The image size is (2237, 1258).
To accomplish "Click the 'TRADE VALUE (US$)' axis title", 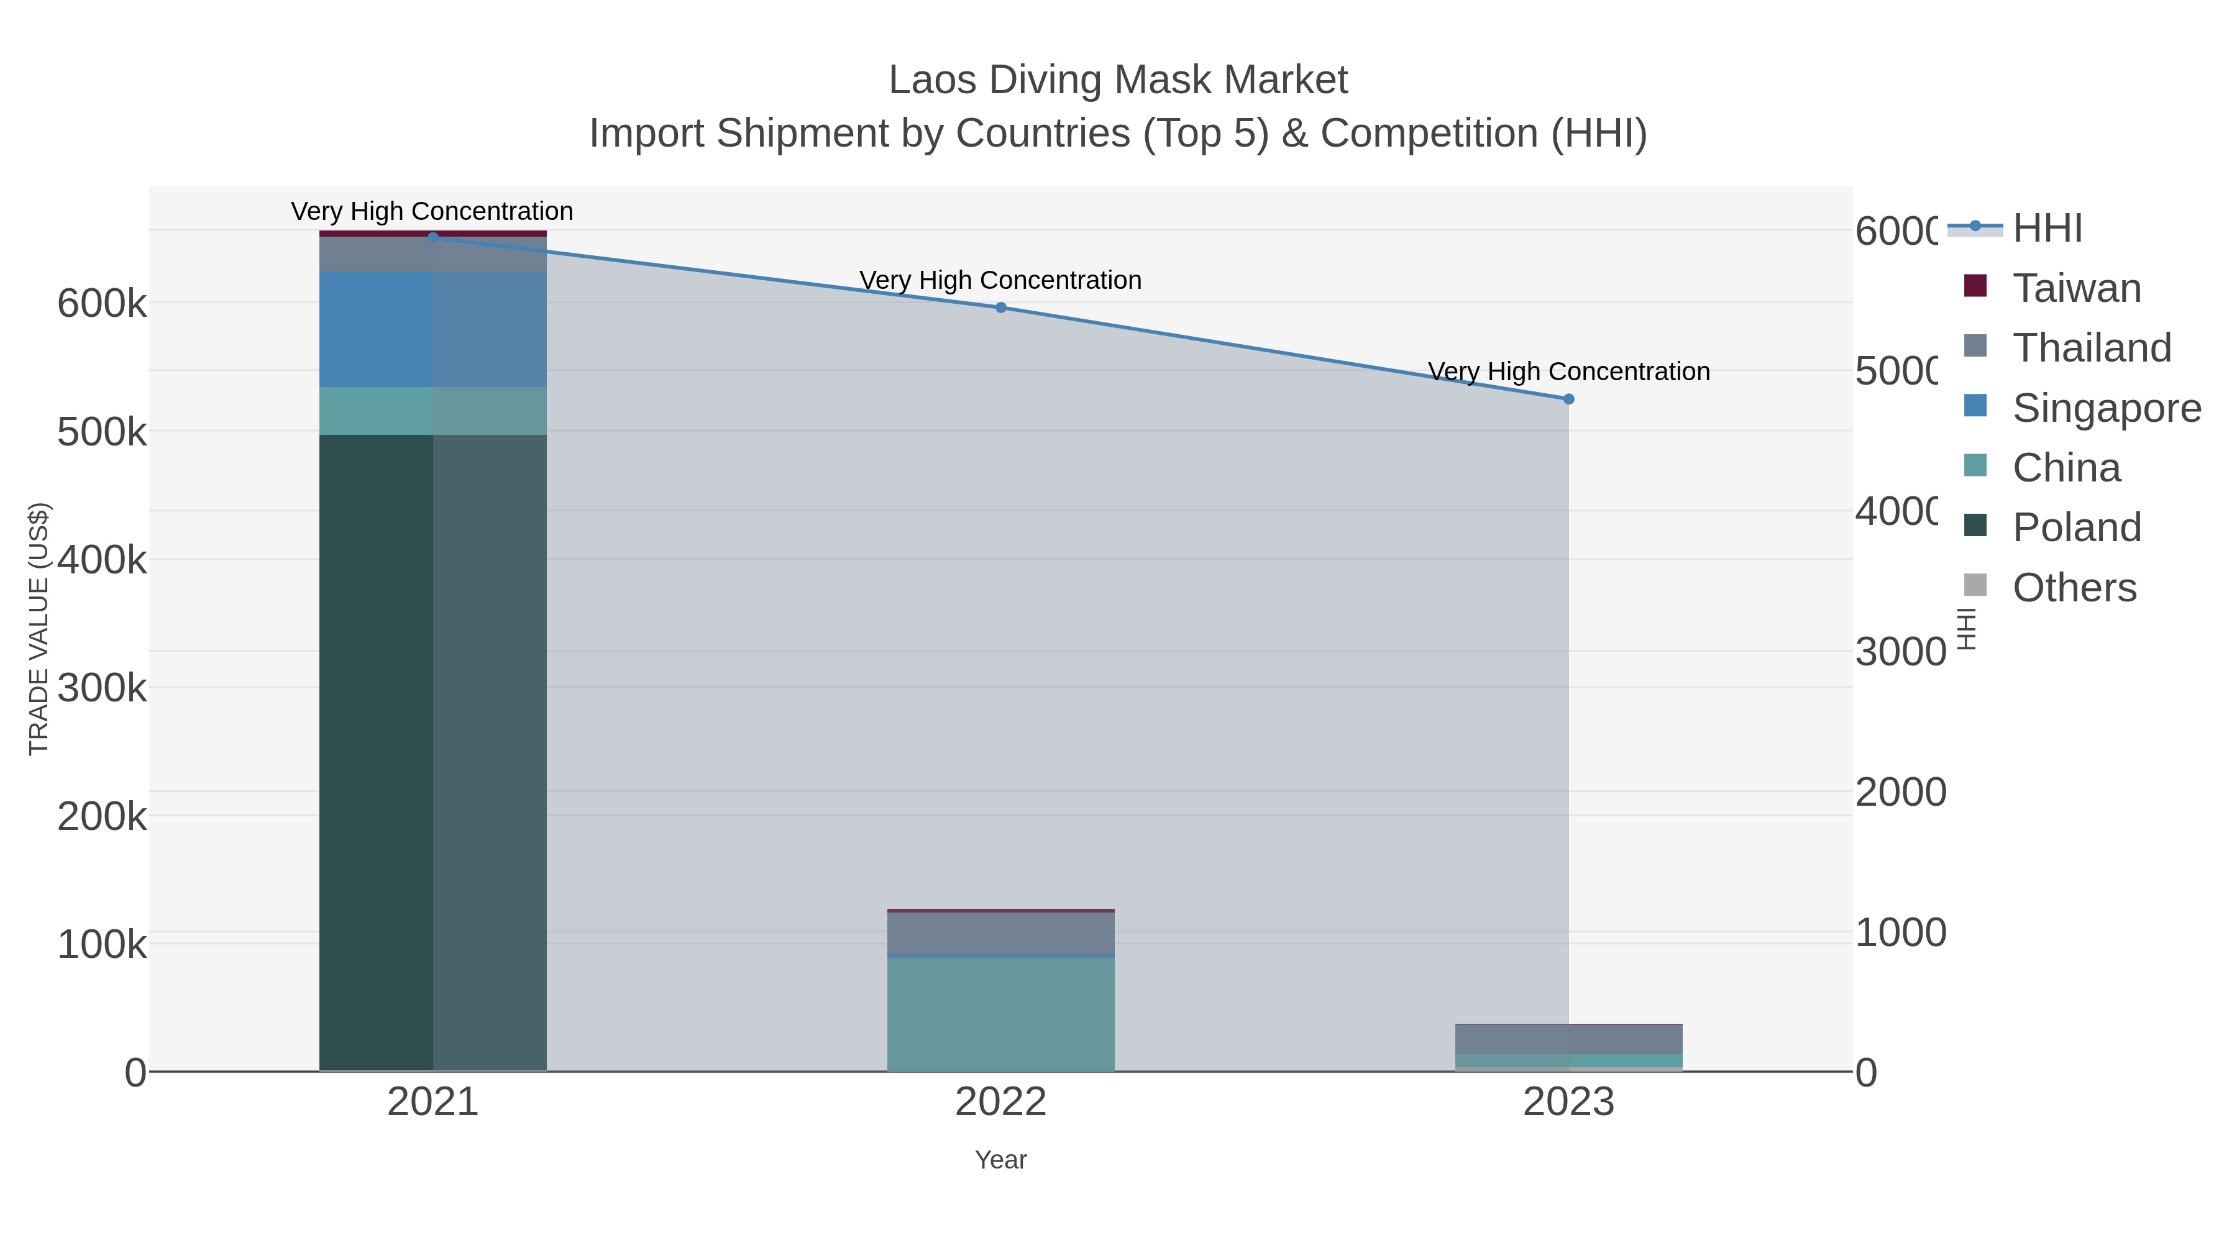I will tap(39, 629).
